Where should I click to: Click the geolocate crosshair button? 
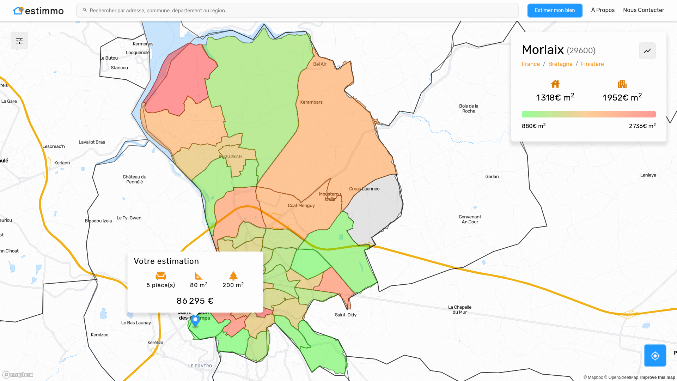655,356
